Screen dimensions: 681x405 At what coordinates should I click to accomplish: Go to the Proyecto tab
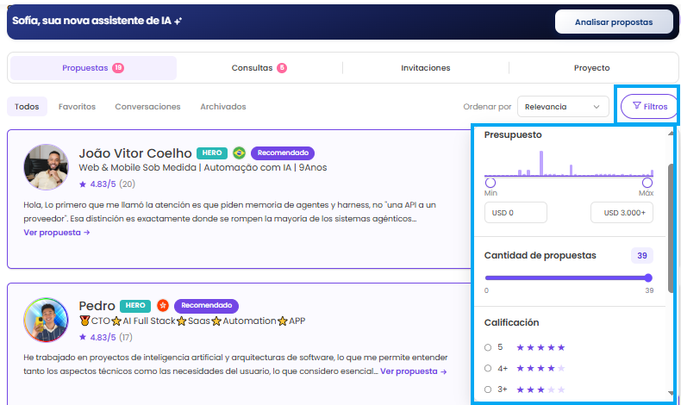591,68
